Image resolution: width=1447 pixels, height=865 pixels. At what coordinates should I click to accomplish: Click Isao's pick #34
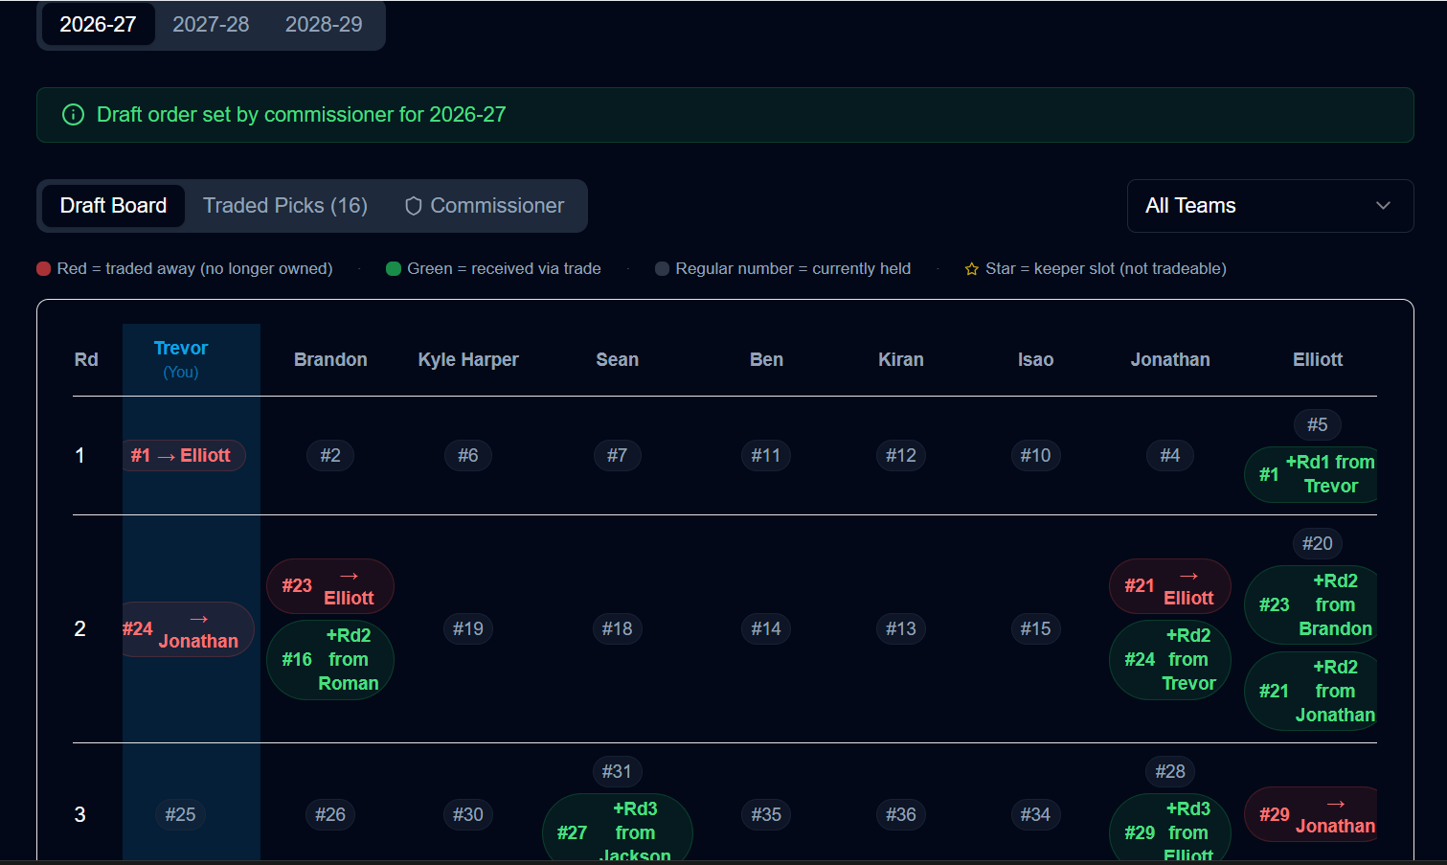1035,815
